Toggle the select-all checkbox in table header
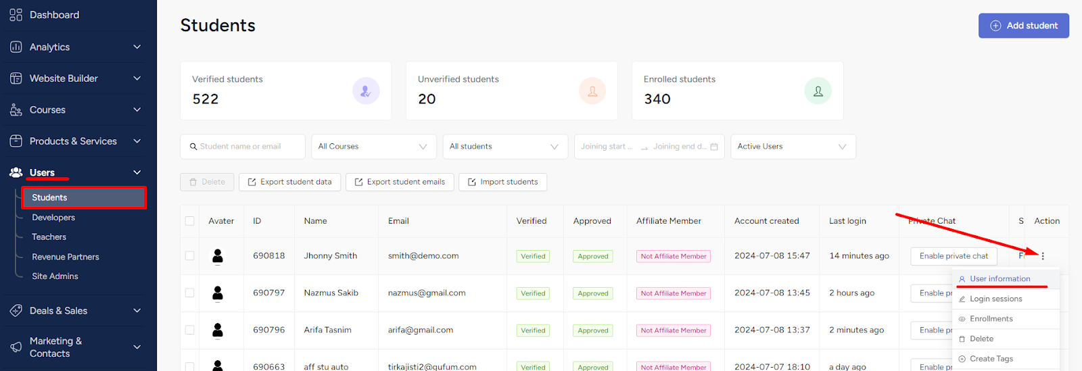The width and height of the screenshot is (1082, 371). click(x=190, y=221)
